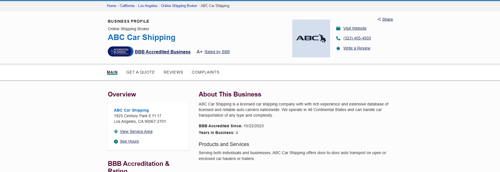The height and width of the screenshot is (172, 500).
Task: Click the A+ rating text
Action: pos(199,52)
